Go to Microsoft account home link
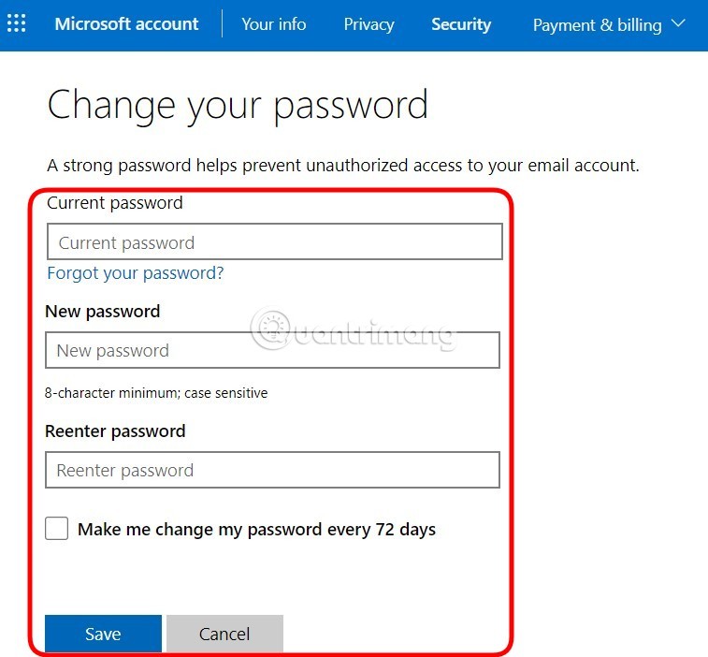This screenshot has width=708, height=657. point(126,24)
